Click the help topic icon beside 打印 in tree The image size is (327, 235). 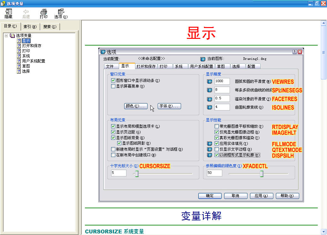[19, 51]
